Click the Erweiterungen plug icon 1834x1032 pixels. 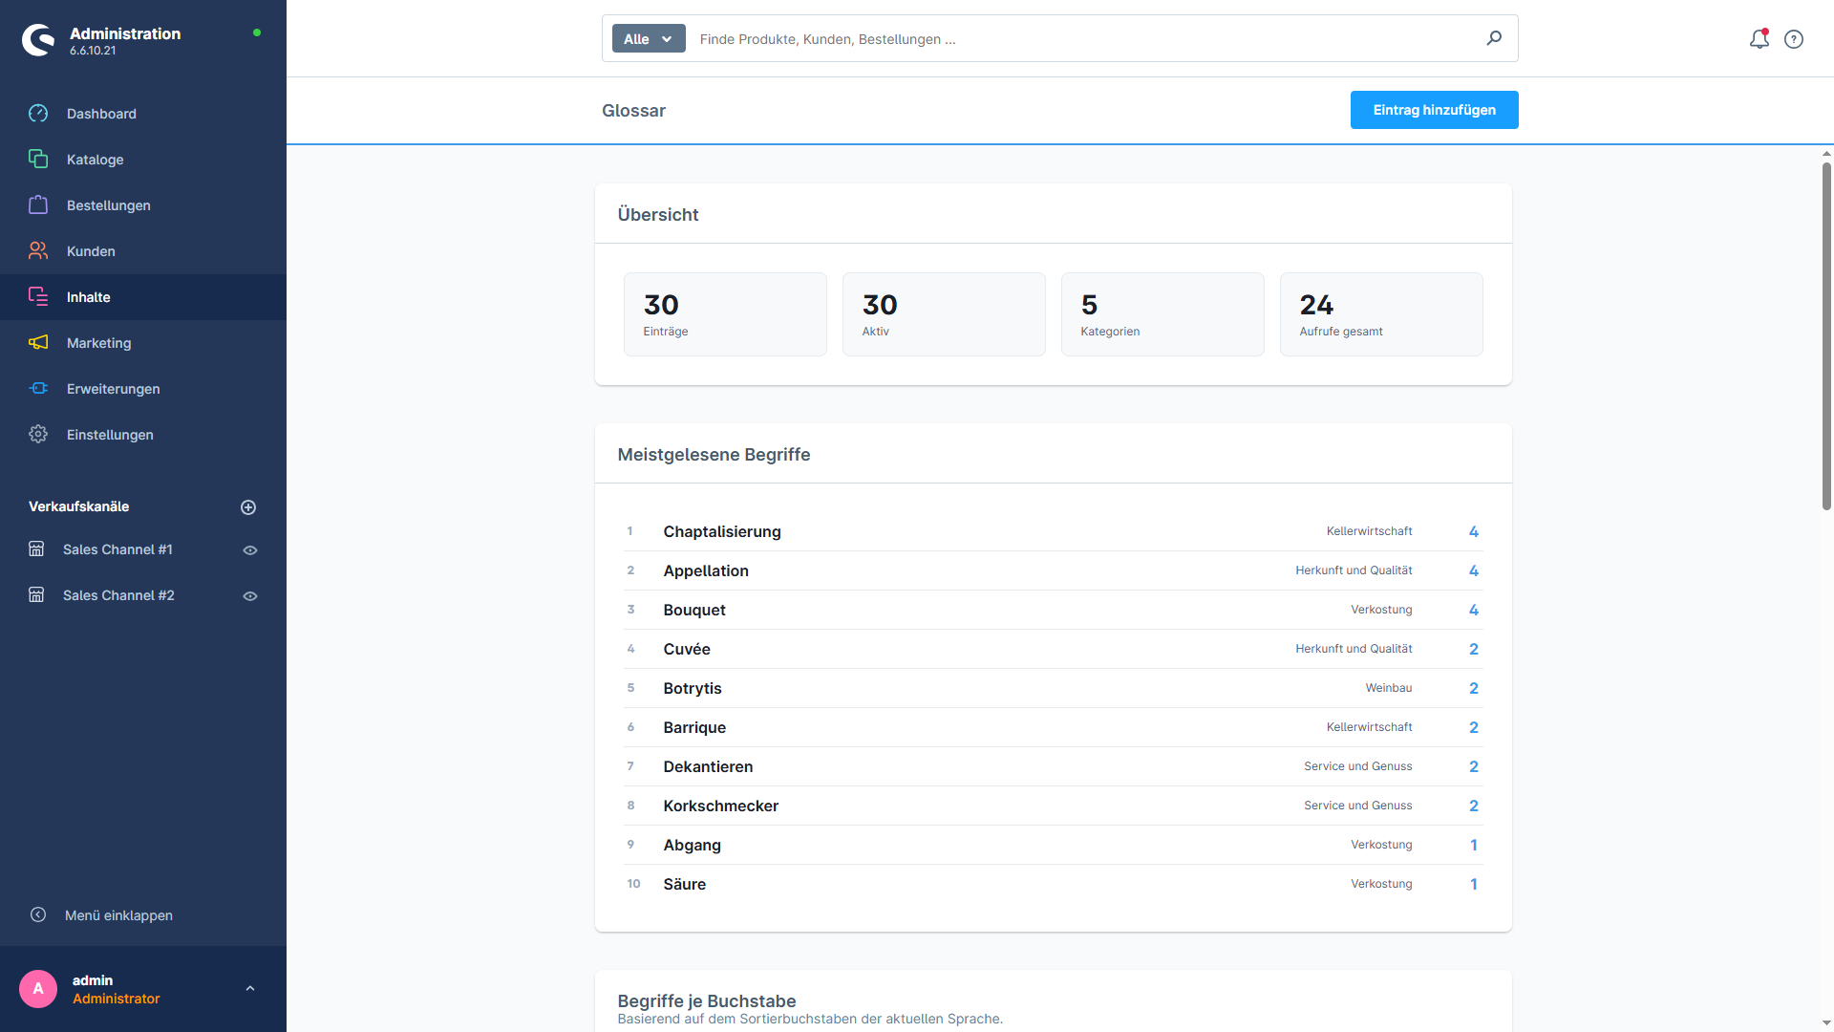pyautogui.click(x=38, y=389)
